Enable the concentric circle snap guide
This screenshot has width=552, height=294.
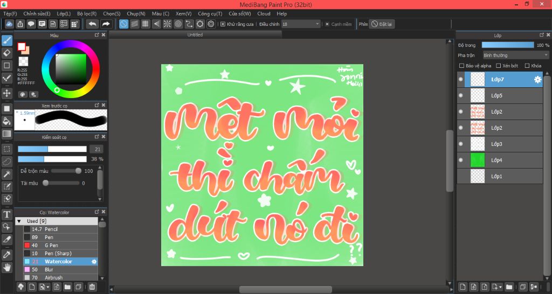[x=178, y=24]
